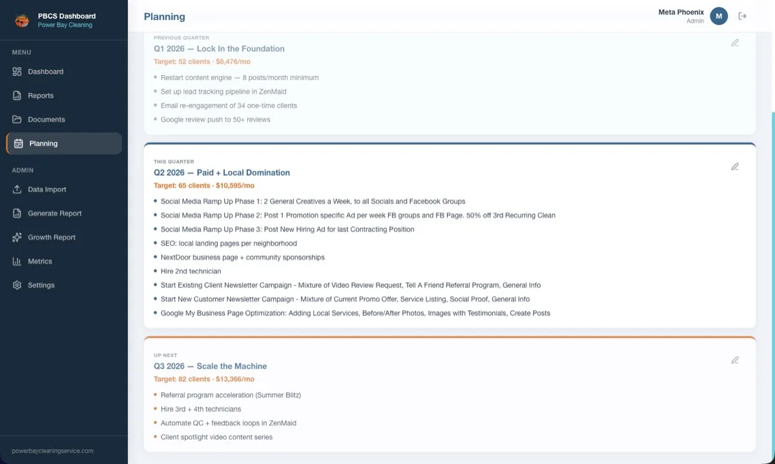Click the Power Bay Cleaning subtitle
The width and height of the screenshot is (775, 464).
coord(65,25)
